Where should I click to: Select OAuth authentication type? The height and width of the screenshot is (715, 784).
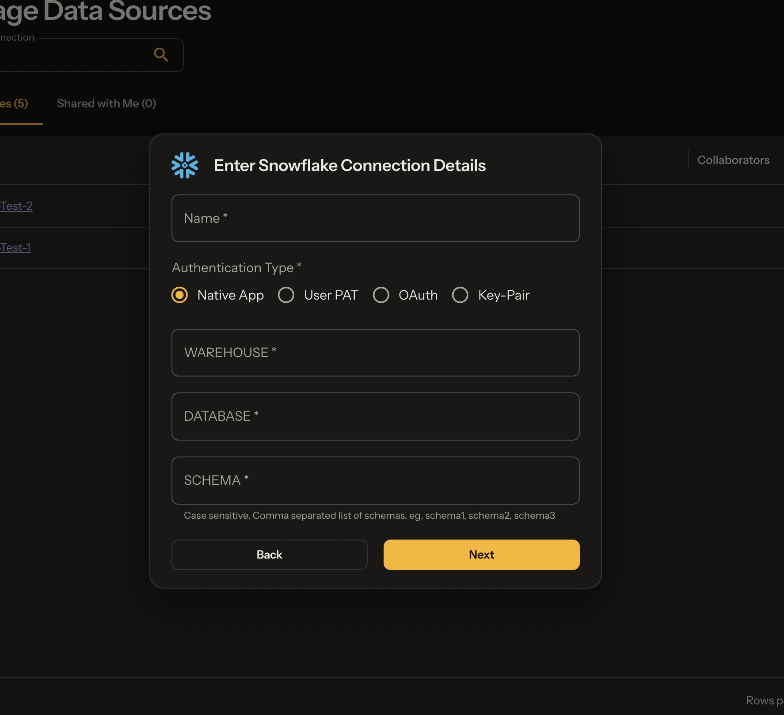coord(381,295)
